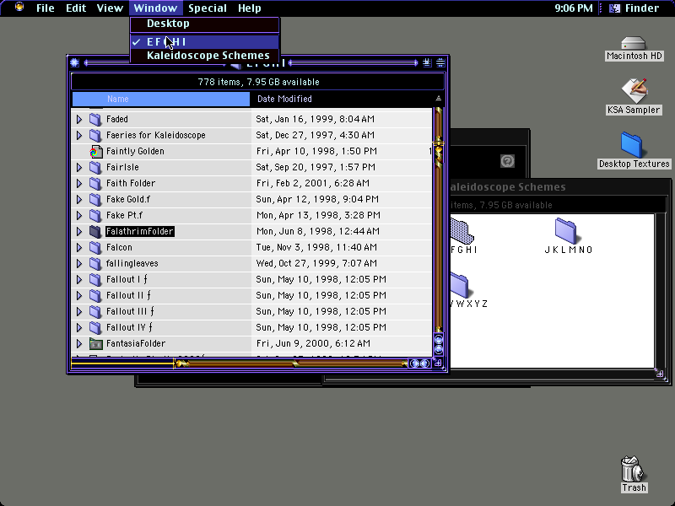Select J K L M N O folder in Kaleidoscope Schemes window
Image resolution: width=675 pixels, height=506 pixels.
566,230
